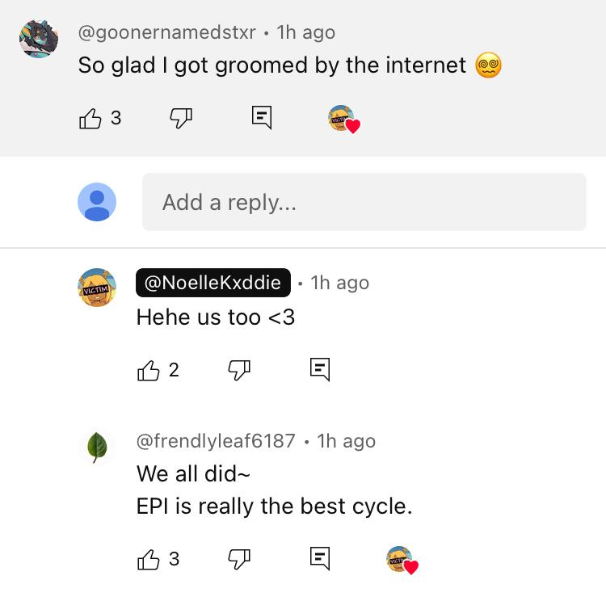Image resolution: width=606 pixels, height=601 pixels.
Task: Reply to the frendlyleaf6187 comment
Action: (320, 558)
